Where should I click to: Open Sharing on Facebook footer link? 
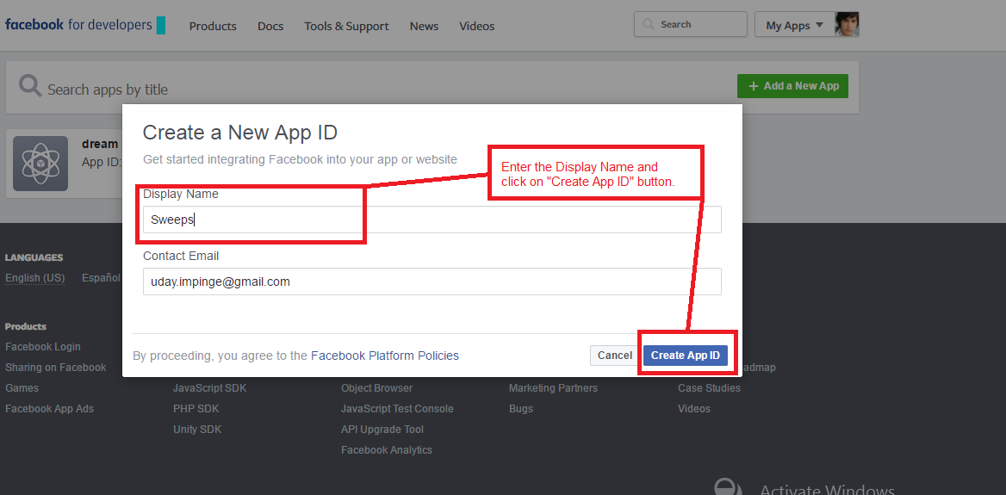[56, 368]
